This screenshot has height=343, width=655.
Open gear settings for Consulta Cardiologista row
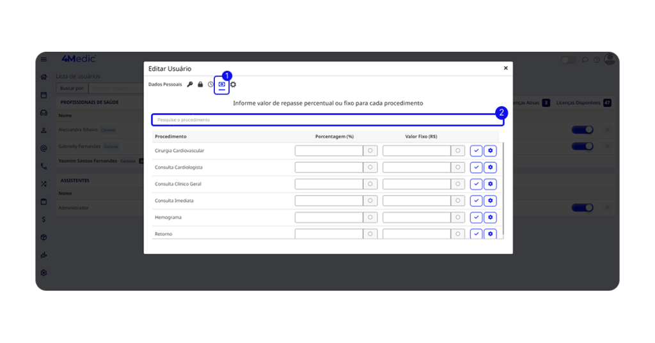pos(490,167)
